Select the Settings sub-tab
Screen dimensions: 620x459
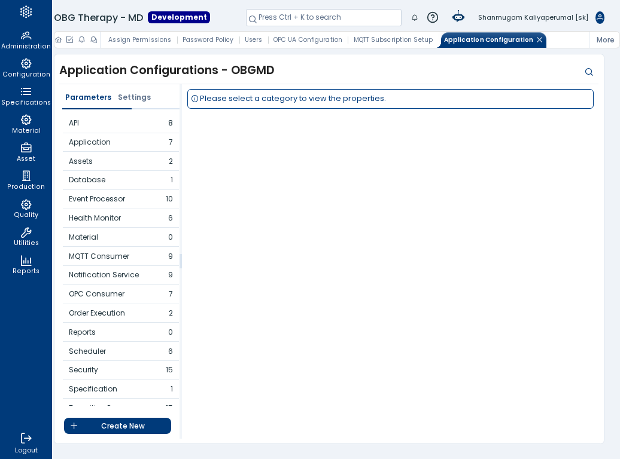point(135,97)
